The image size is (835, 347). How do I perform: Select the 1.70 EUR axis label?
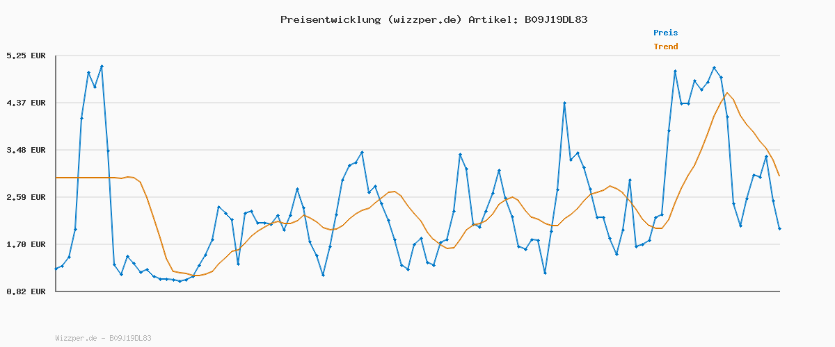coord(26,244)
